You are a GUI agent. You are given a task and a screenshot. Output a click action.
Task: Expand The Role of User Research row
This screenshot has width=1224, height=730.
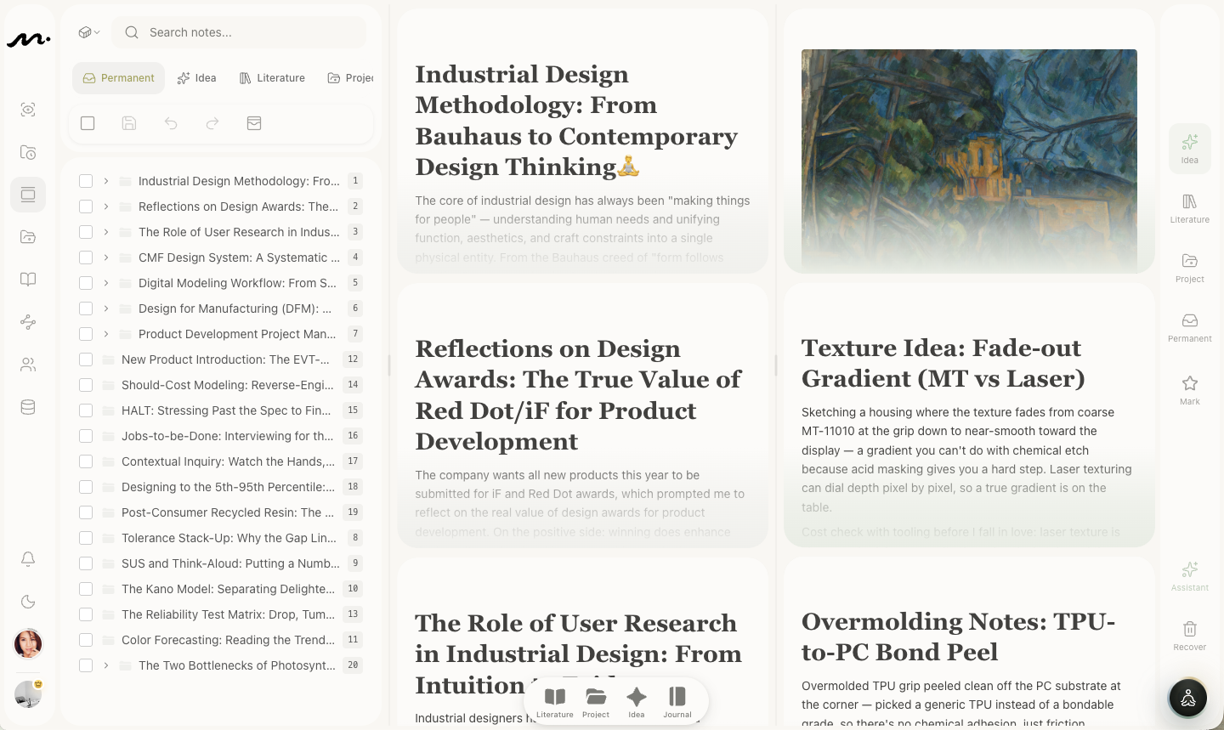pyautogui.click(x=106, y=232)
